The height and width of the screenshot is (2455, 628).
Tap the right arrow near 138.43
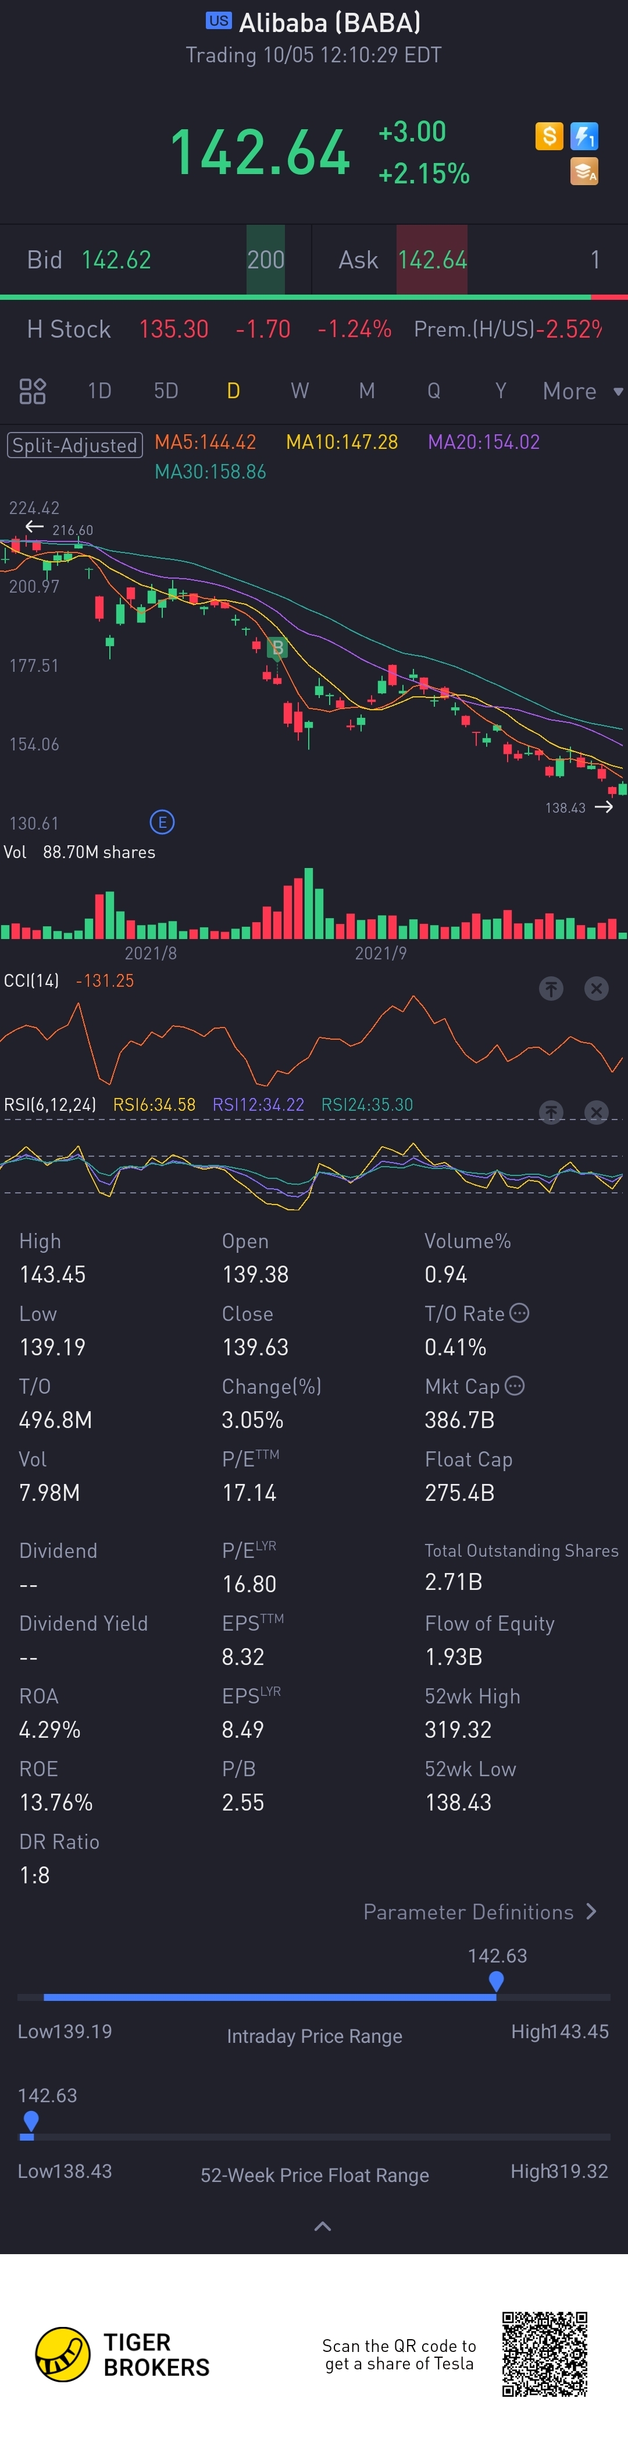[x=603, y=807]
